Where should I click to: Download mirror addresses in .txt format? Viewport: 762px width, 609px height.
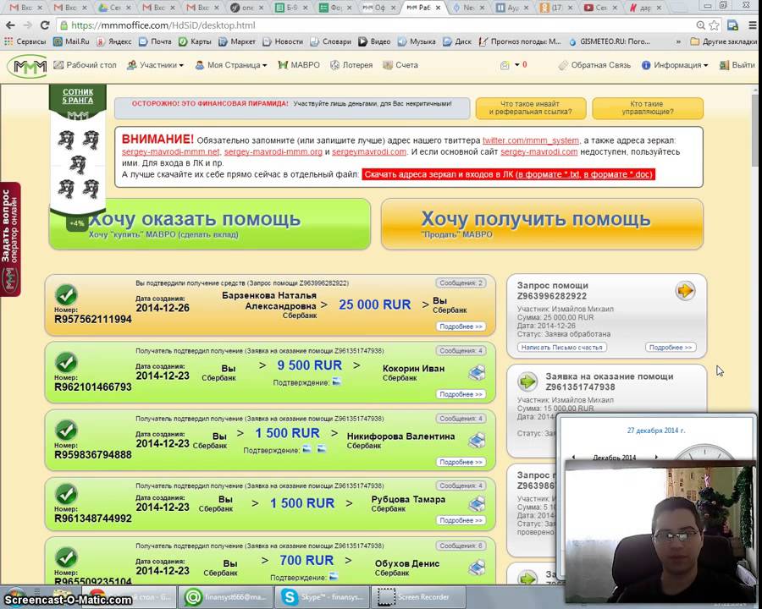[x=548, y=174]
